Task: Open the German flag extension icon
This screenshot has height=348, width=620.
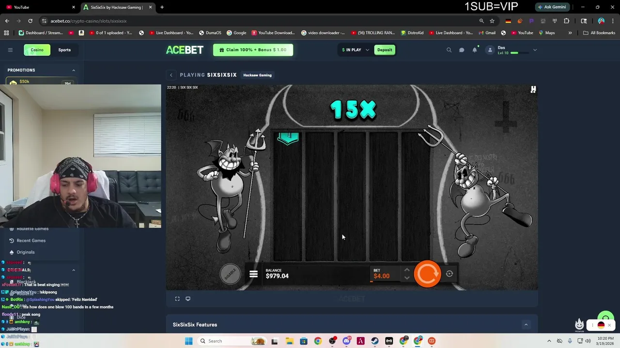Action: tap(508, 21)
